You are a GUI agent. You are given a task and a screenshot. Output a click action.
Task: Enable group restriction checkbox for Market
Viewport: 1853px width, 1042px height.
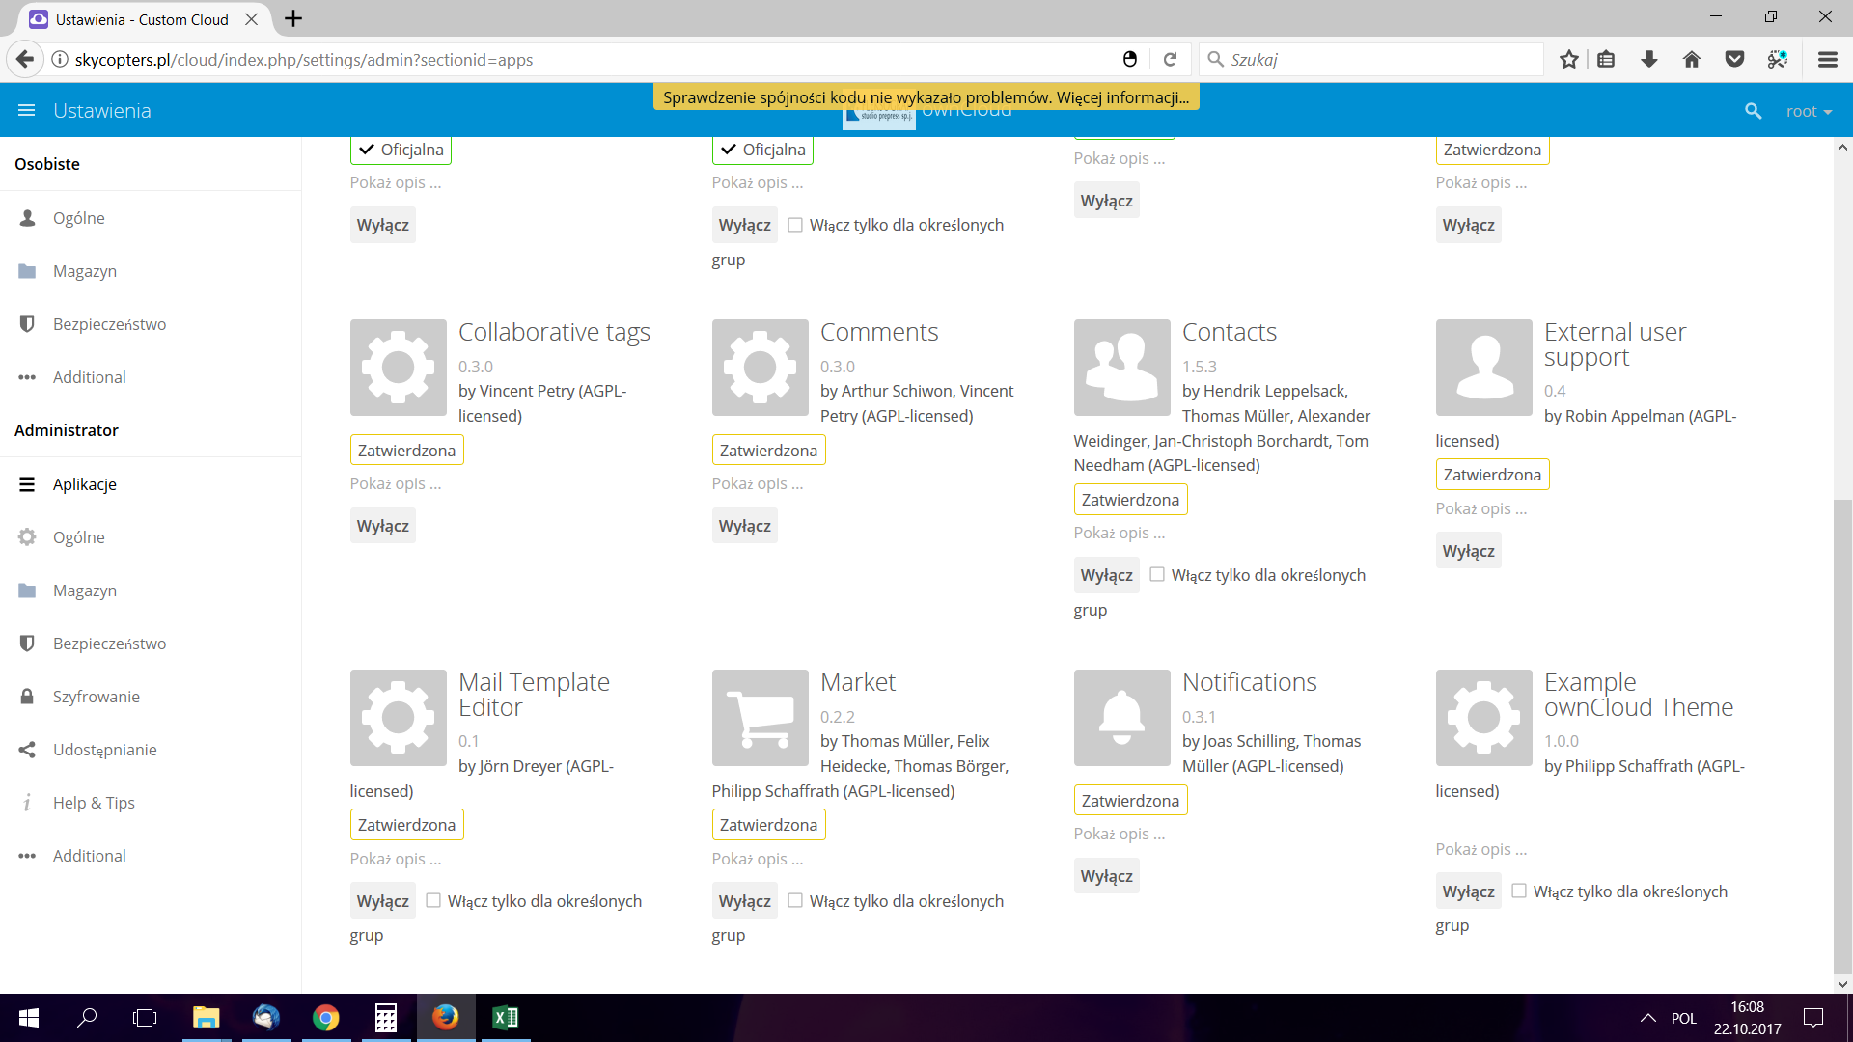pos(795,900)
